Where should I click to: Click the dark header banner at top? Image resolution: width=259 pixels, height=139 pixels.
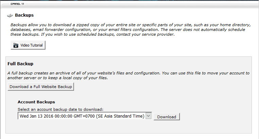[136, 1]
